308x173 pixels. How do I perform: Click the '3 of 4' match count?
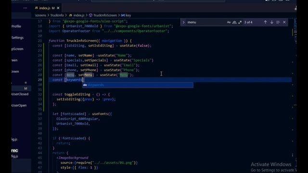coord(248,23)
